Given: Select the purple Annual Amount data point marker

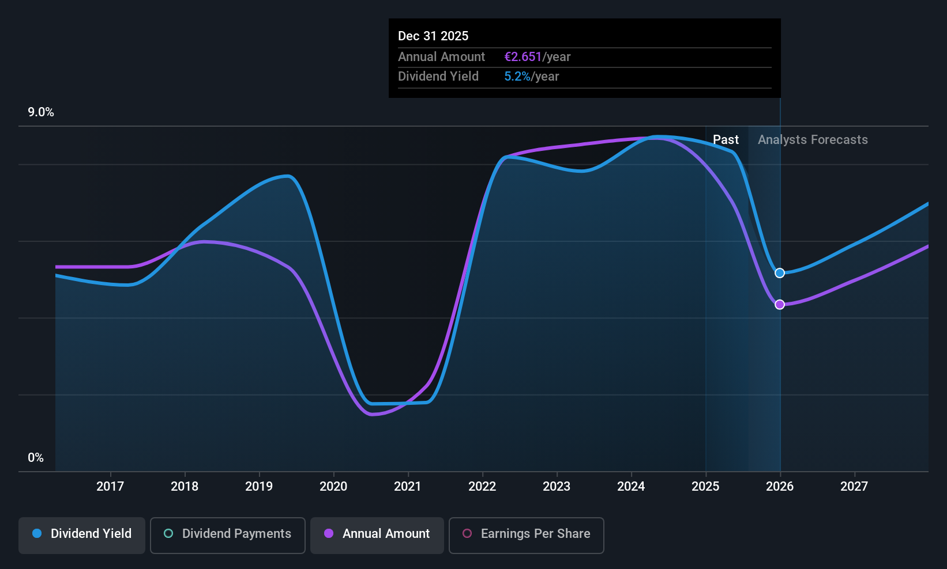Looking at the screenshot, I should point(780,305).
